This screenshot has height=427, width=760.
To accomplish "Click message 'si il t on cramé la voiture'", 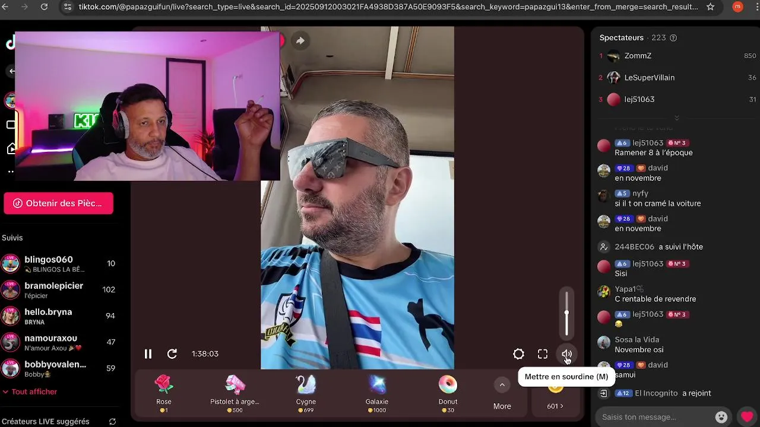I will tap(658, 203).
